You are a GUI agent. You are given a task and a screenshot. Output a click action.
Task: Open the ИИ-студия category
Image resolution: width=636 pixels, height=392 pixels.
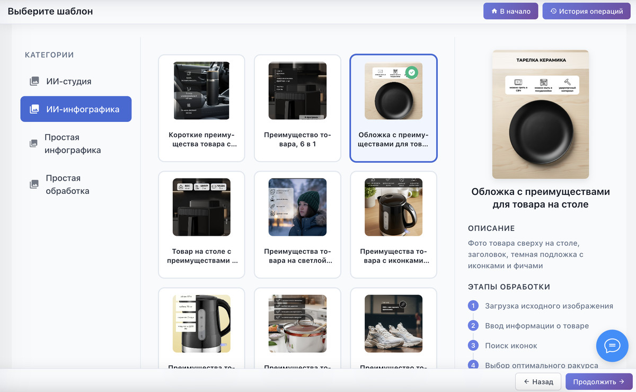point(76,82)
